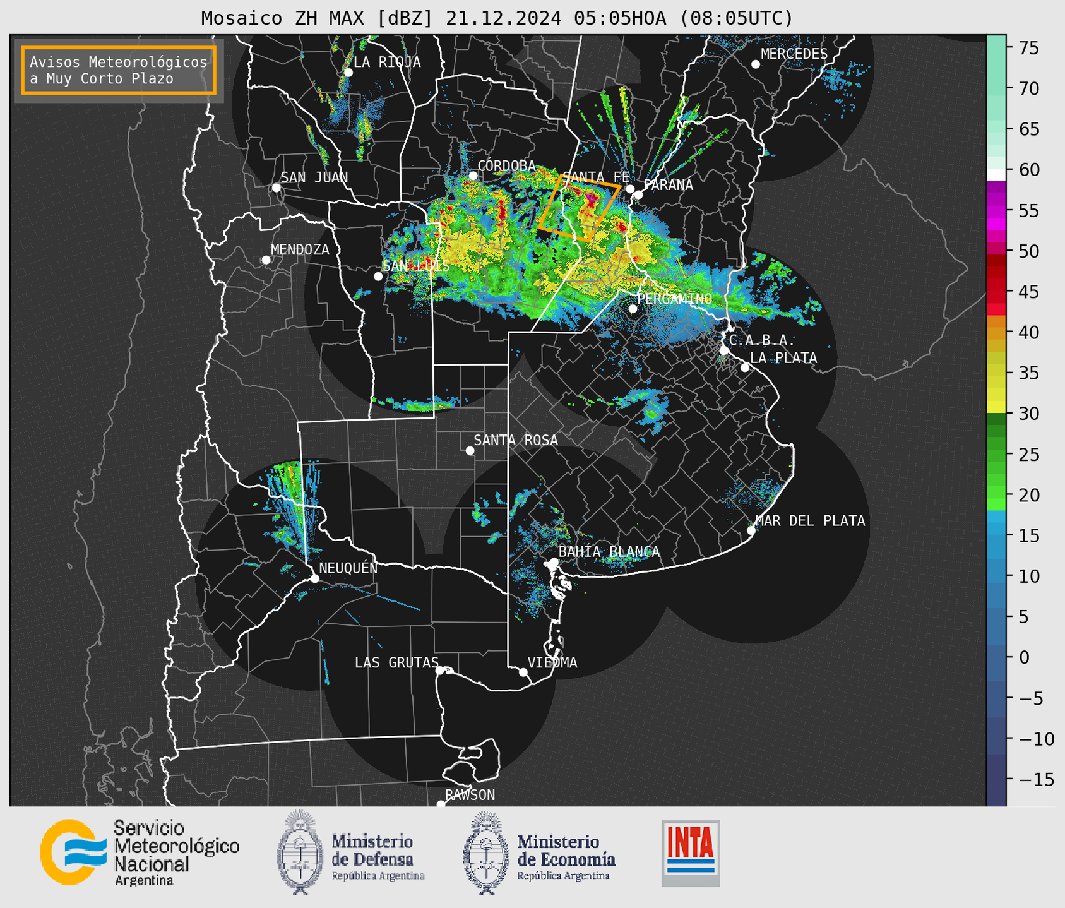Click the SANTA ROSA city label

coord(516,440)
